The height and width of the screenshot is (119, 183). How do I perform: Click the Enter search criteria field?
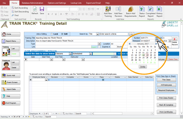pos(114,34)
